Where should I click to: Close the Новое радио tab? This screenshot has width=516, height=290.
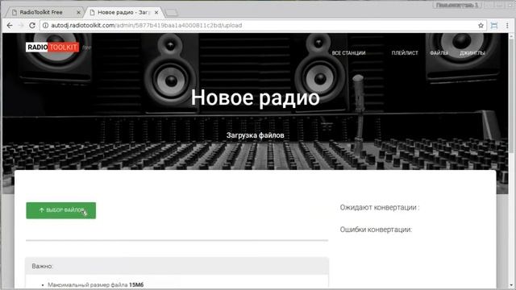pyautogui.click(x=156, y=12)
